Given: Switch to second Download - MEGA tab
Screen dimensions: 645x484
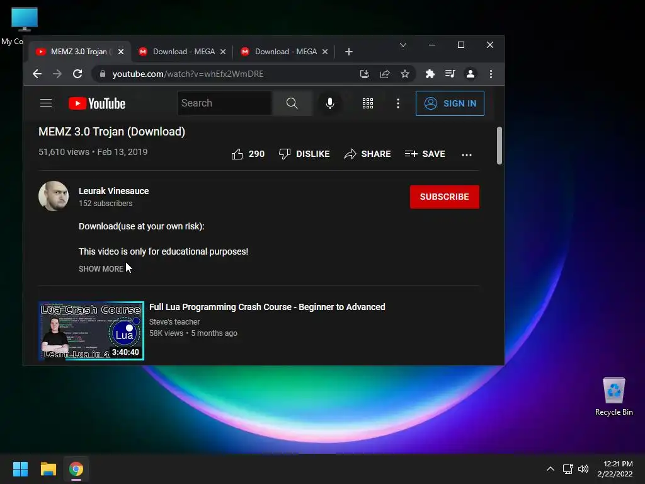Looking at the screenshot, I should tap(286, 52).
